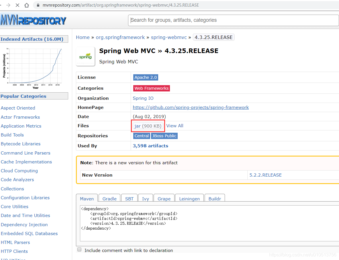339x260 pixels.
Task: Open HTTP Clients category
Action: (14, 251)
